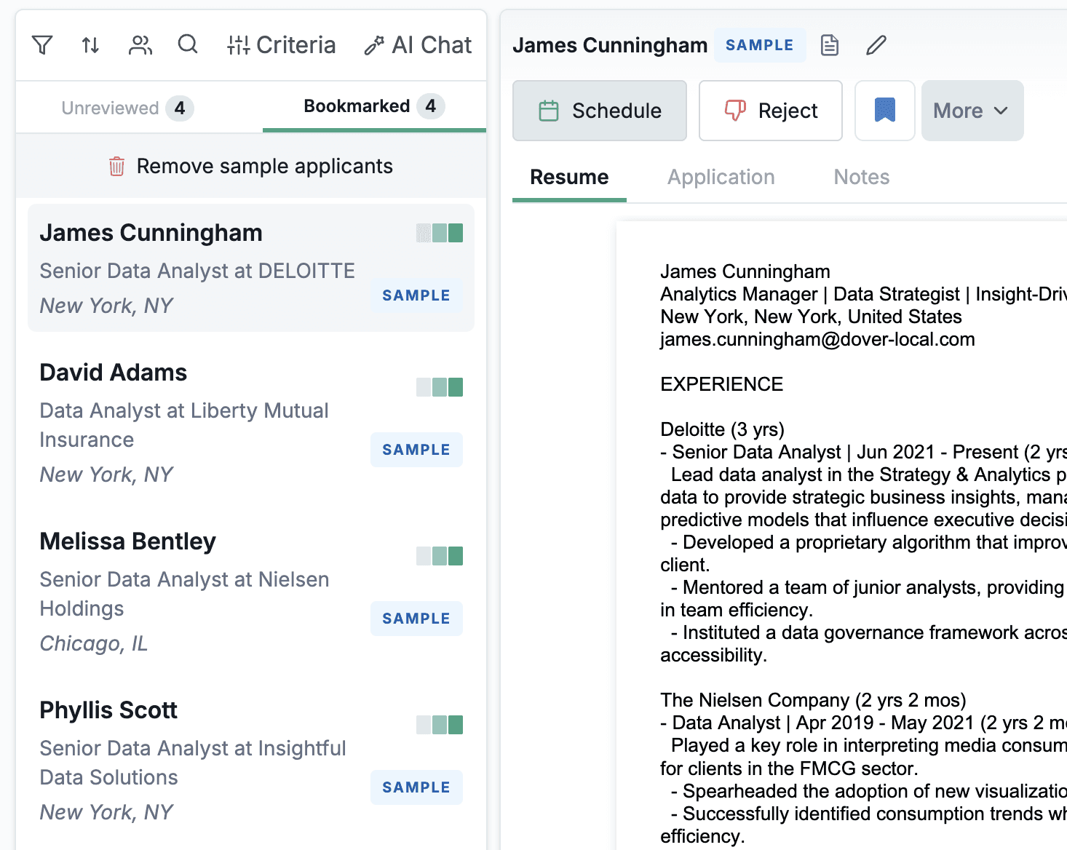The height and width of the screenshot is (850, 1067).
Task: Launch AI Chat with wand icon
Action: (418, 45)
